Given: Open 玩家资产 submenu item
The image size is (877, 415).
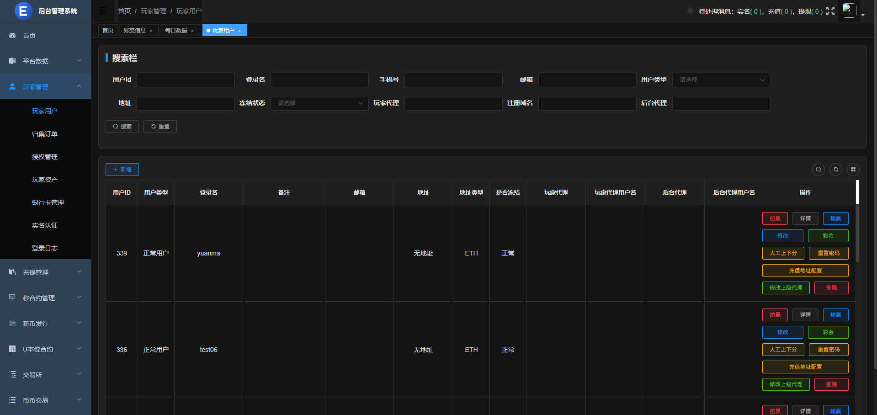Looking at the screenshot, I should coord(46,180).
